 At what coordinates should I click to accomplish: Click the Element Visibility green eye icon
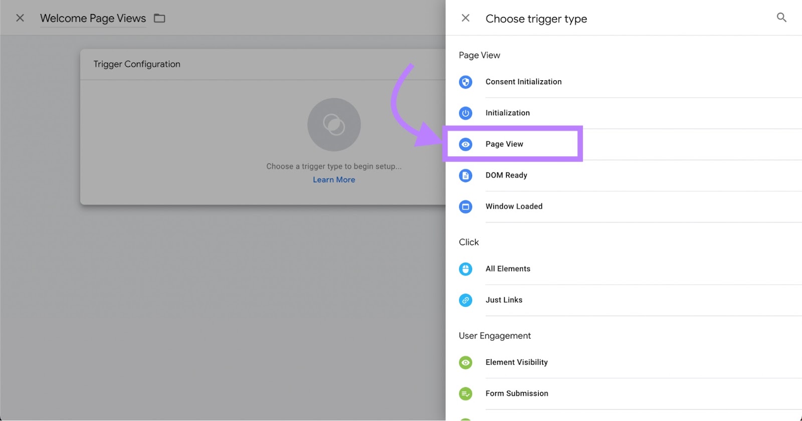(x=465, y=362)
